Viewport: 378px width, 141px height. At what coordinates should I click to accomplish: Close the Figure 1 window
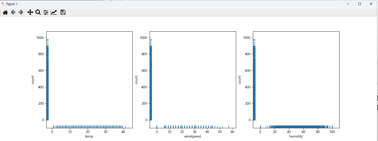click(371, 4)
